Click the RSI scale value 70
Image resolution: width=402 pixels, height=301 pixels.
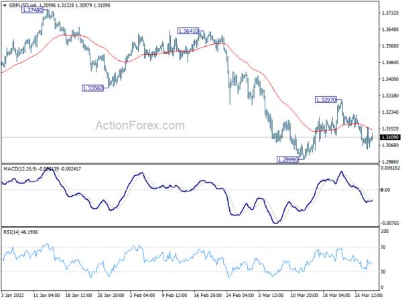[x=383, y=247]
